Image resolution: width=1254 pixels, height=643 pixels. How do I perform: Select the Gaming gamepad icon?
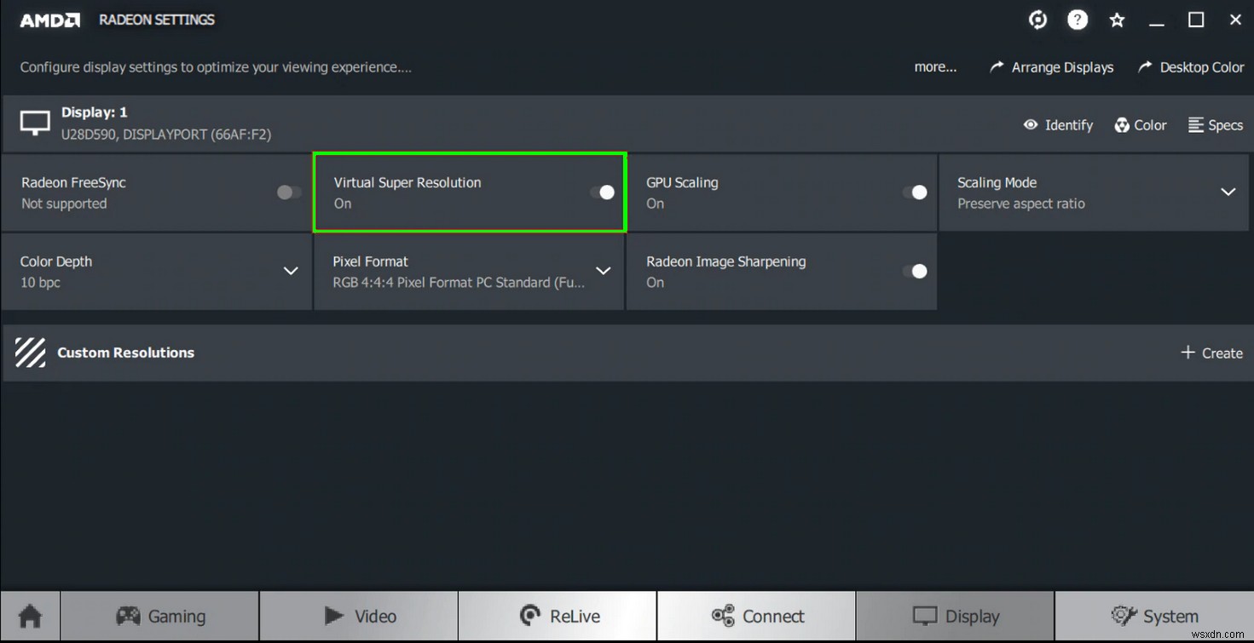129,615
